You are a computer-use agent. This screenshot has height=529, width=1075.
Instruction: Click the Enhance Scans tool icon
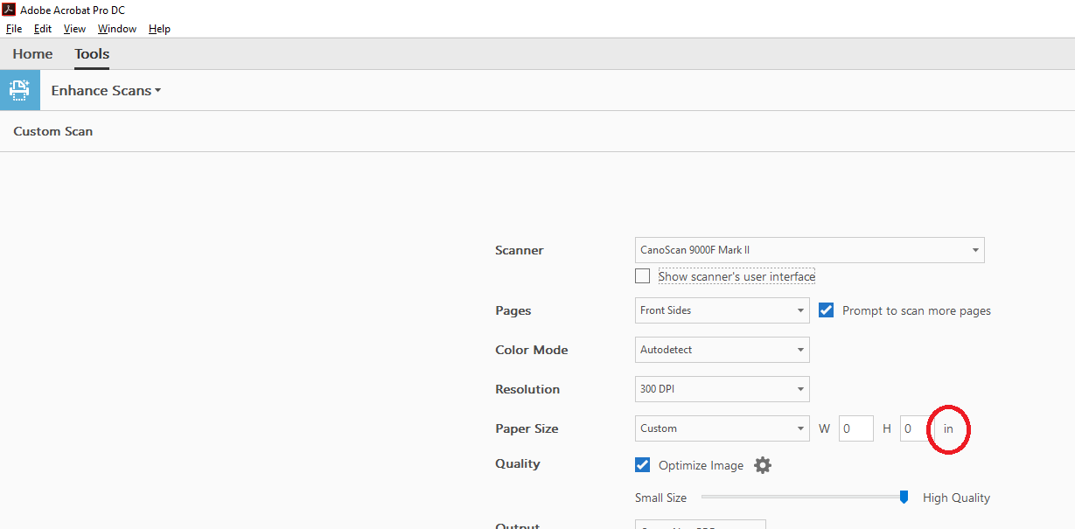19,90
